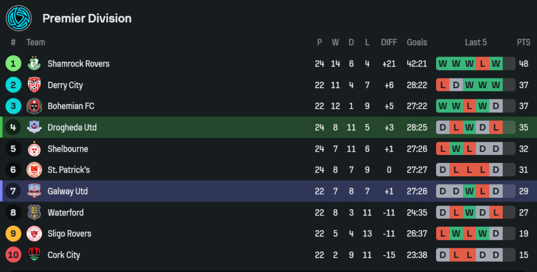This screenshot has width=537, height=272.
Task: Sort table by Goals column header
Action: pos(417,42)
